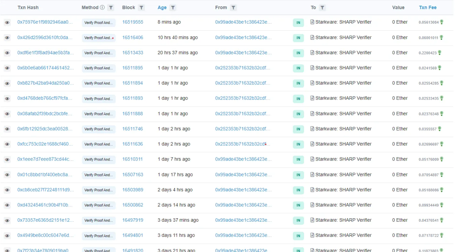The image size is (455, 252).
Task: Click the contract icon beside the first Starkware entry
Action: pyautogui.click(x=312, y=22)
